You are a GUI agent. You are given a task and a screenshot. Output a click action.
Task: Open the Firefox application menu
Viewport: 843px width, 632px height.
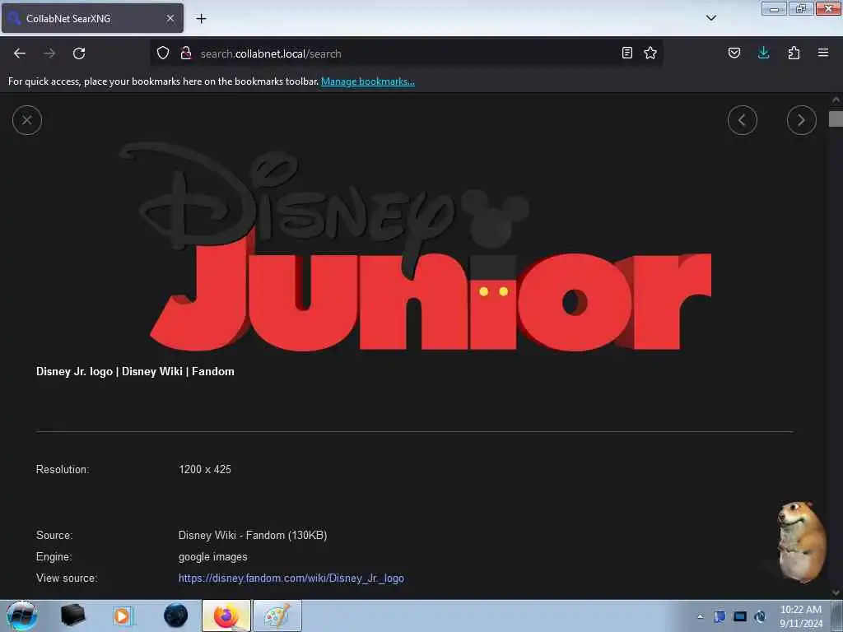pyautogui.click(x=823, y=53)
